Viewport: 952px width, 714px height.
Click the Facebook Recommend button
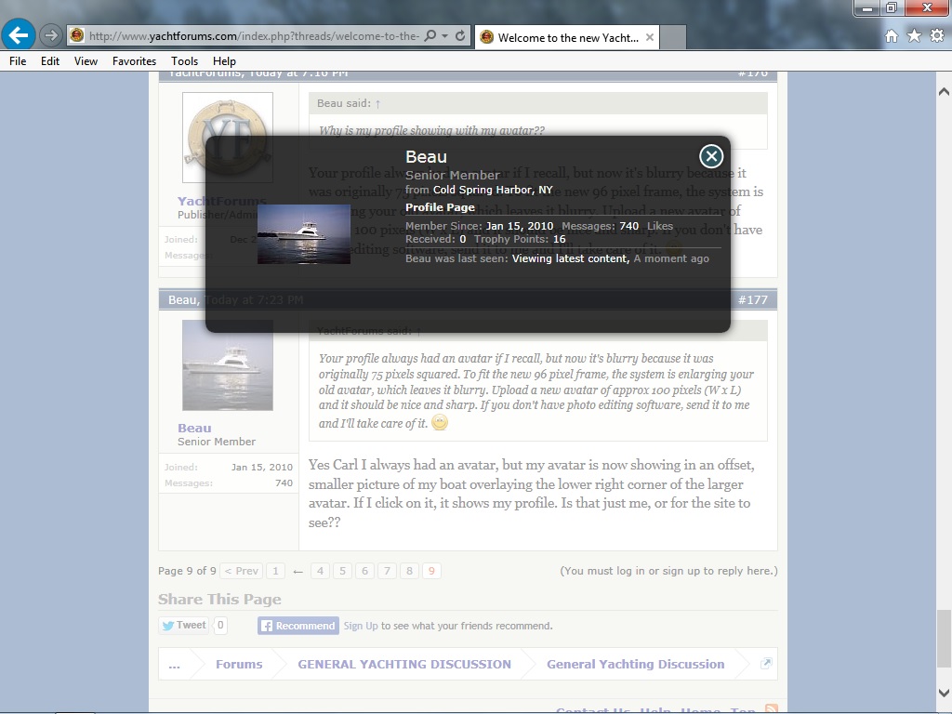[x=298, y=626]
